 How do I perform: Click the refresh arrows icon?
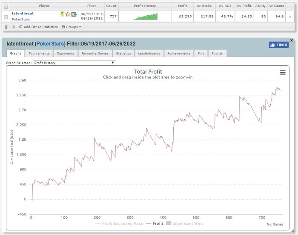tap(13, 27)
